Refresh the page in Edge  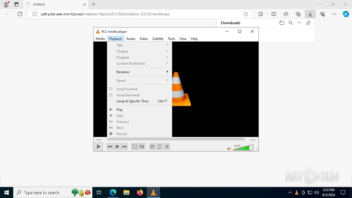[x=20, y=14]
